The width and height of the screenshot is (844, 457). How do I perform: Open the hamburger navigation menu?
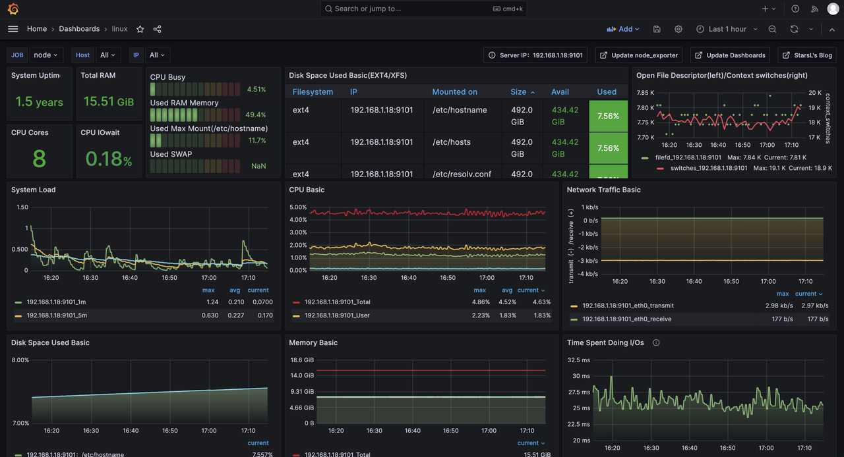[13, 29]
